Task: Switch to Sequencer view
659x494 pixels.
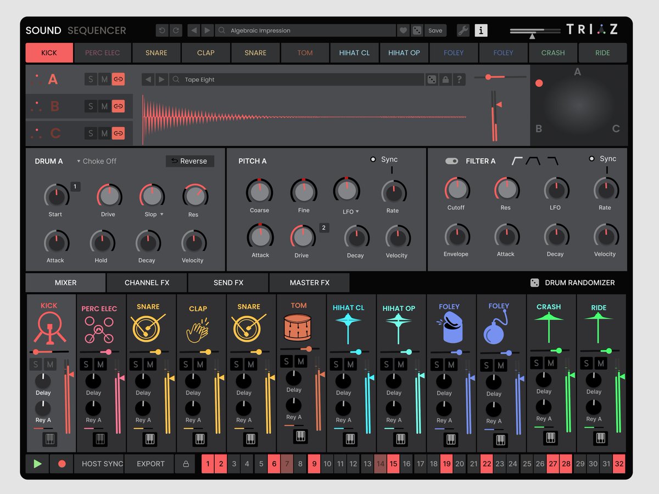Action: pos(97,31)
